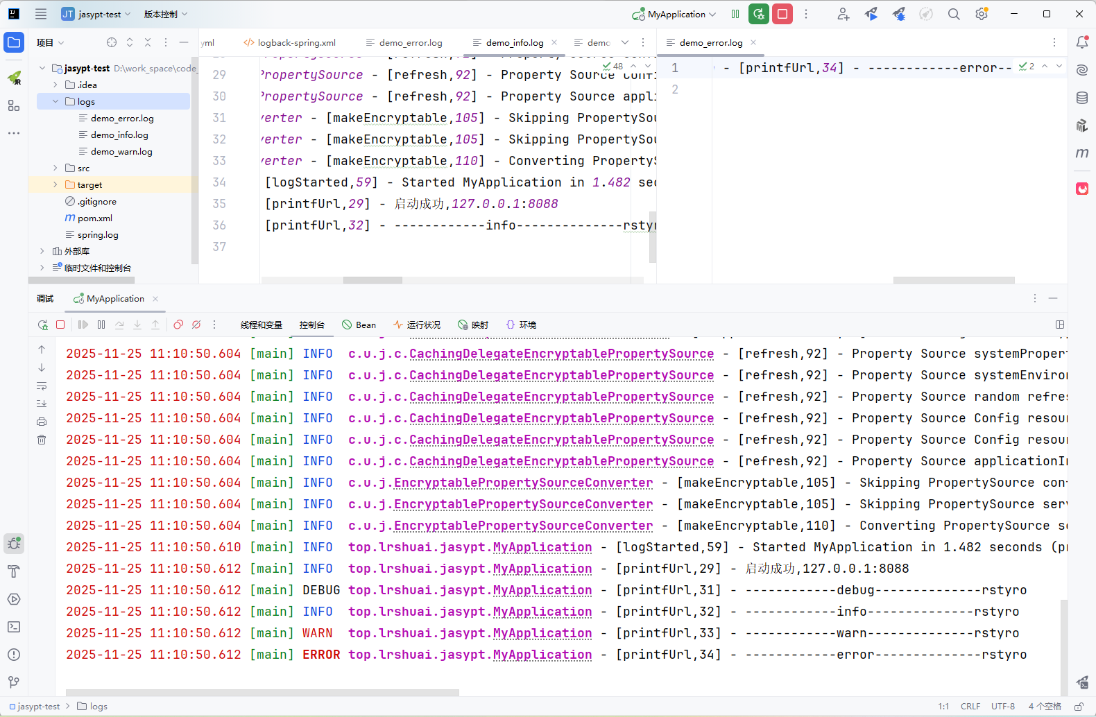
Task: Open the notifications bell icon
Action: coord(1082,42)
